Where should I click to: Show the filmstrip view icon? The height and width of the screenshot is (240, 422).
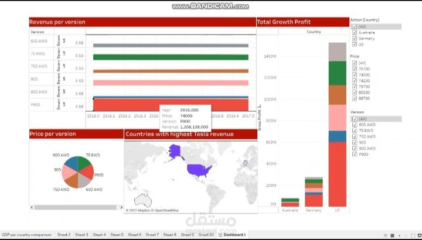(386, 236)
